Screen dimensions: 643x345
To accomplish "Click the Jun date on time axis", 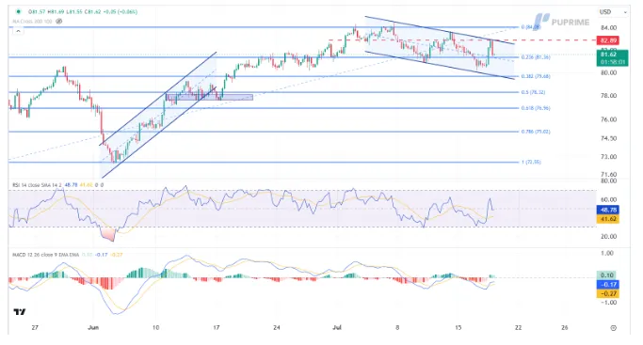I will tap(93, 327).
